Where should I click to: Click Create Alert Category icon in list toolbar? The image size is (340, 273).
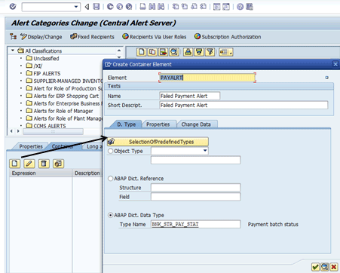[x=142, y=52]
